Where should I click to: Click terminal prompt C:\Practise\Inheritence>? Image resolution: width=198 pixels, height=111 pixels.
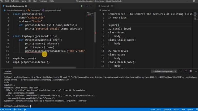[16, 106]
